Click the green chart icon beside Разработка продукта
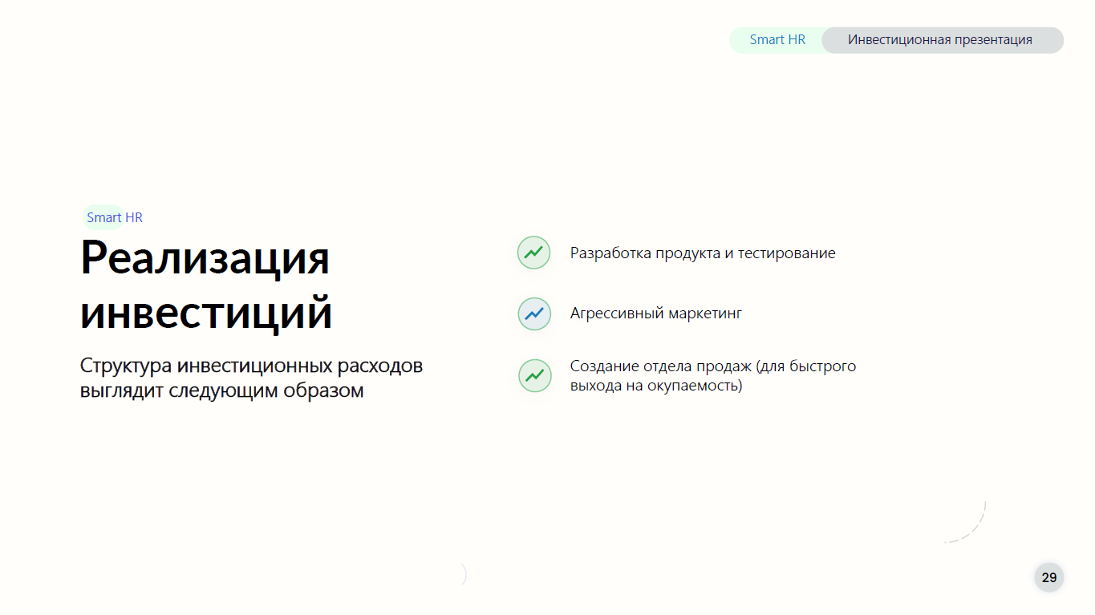Viewport: 1095px width, 615px height. click(x=534, y=253)
